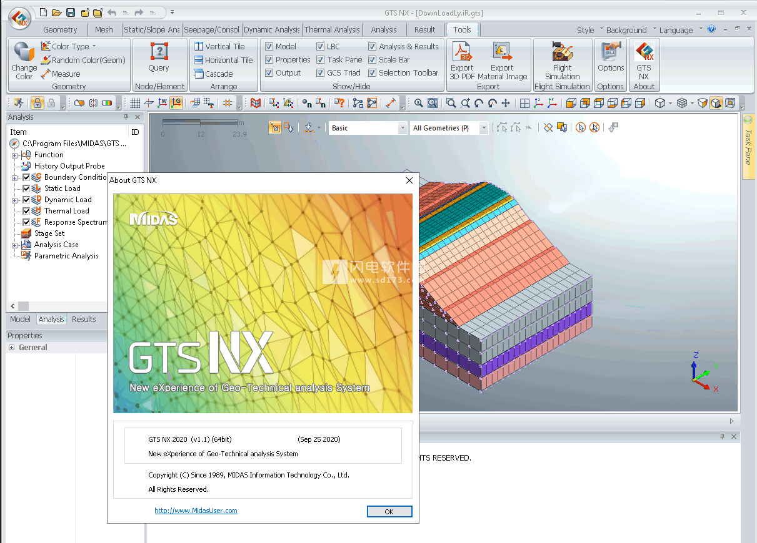Toggle the Task Pane checkbox
757x543 pixels.
coord(320,59)
